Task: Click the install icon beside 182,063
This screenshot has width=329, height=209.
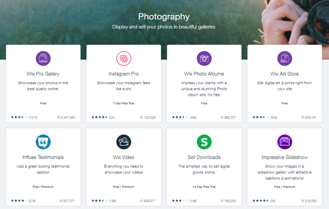Action: [222, 201]
